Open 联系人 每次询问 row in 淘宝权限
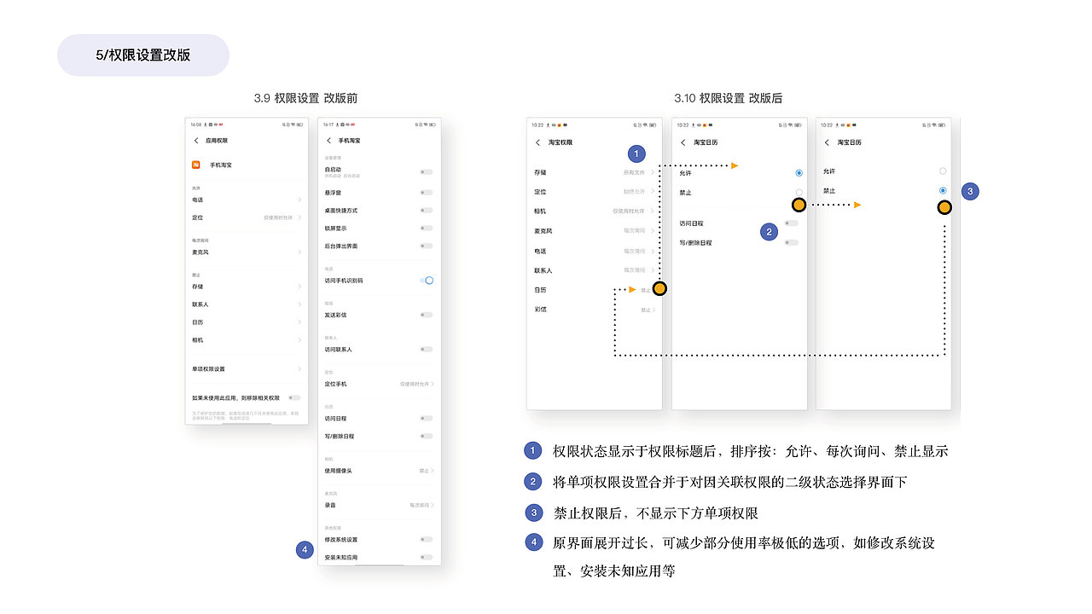 595,270
